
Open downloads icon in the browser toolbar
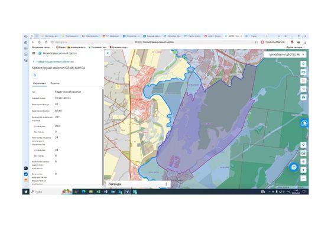[x=305, y=42]
